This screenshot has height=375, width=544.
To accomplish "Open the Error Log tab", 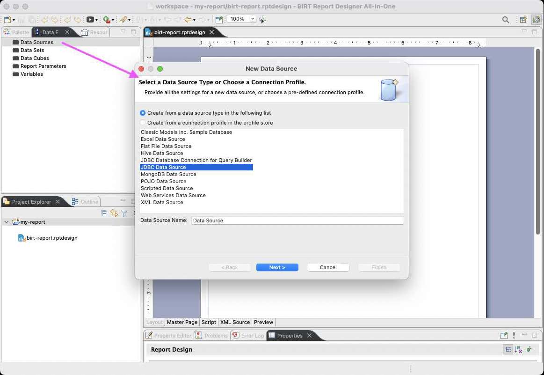I will 248,336.
